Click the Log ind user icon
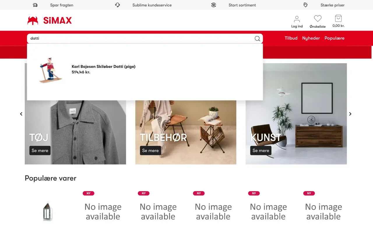The width and height of the screenshot is (373, 233). pos(297,18)
